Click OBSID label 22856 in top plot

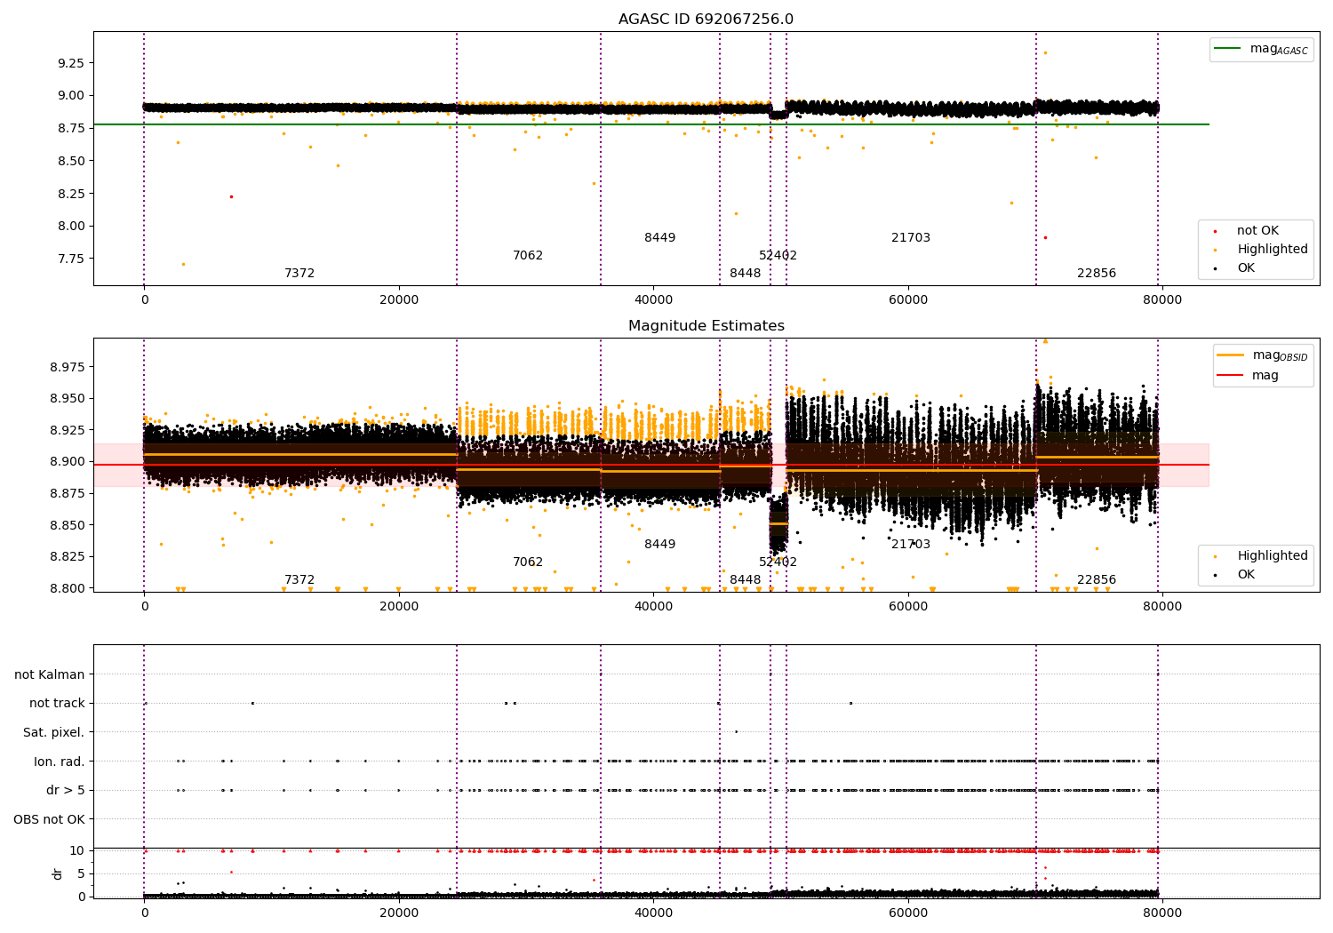1097,273
